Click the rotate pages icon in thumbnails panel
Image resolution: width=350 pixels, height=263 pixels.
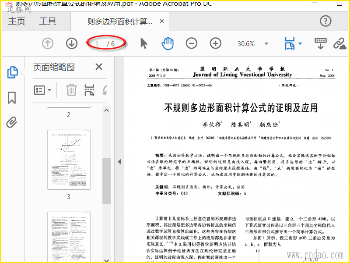coord(105,90)
